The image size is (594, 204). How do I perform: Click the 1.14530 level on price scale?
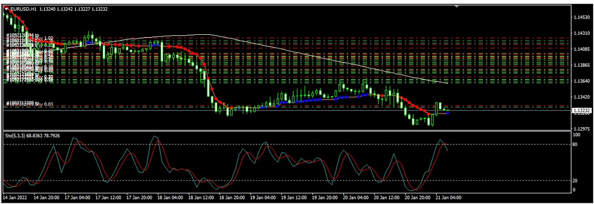581,17
